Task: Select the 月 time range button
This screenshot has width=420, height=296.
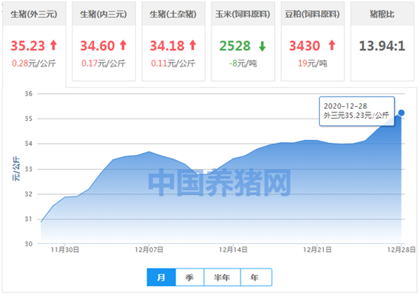Action: 161,277
